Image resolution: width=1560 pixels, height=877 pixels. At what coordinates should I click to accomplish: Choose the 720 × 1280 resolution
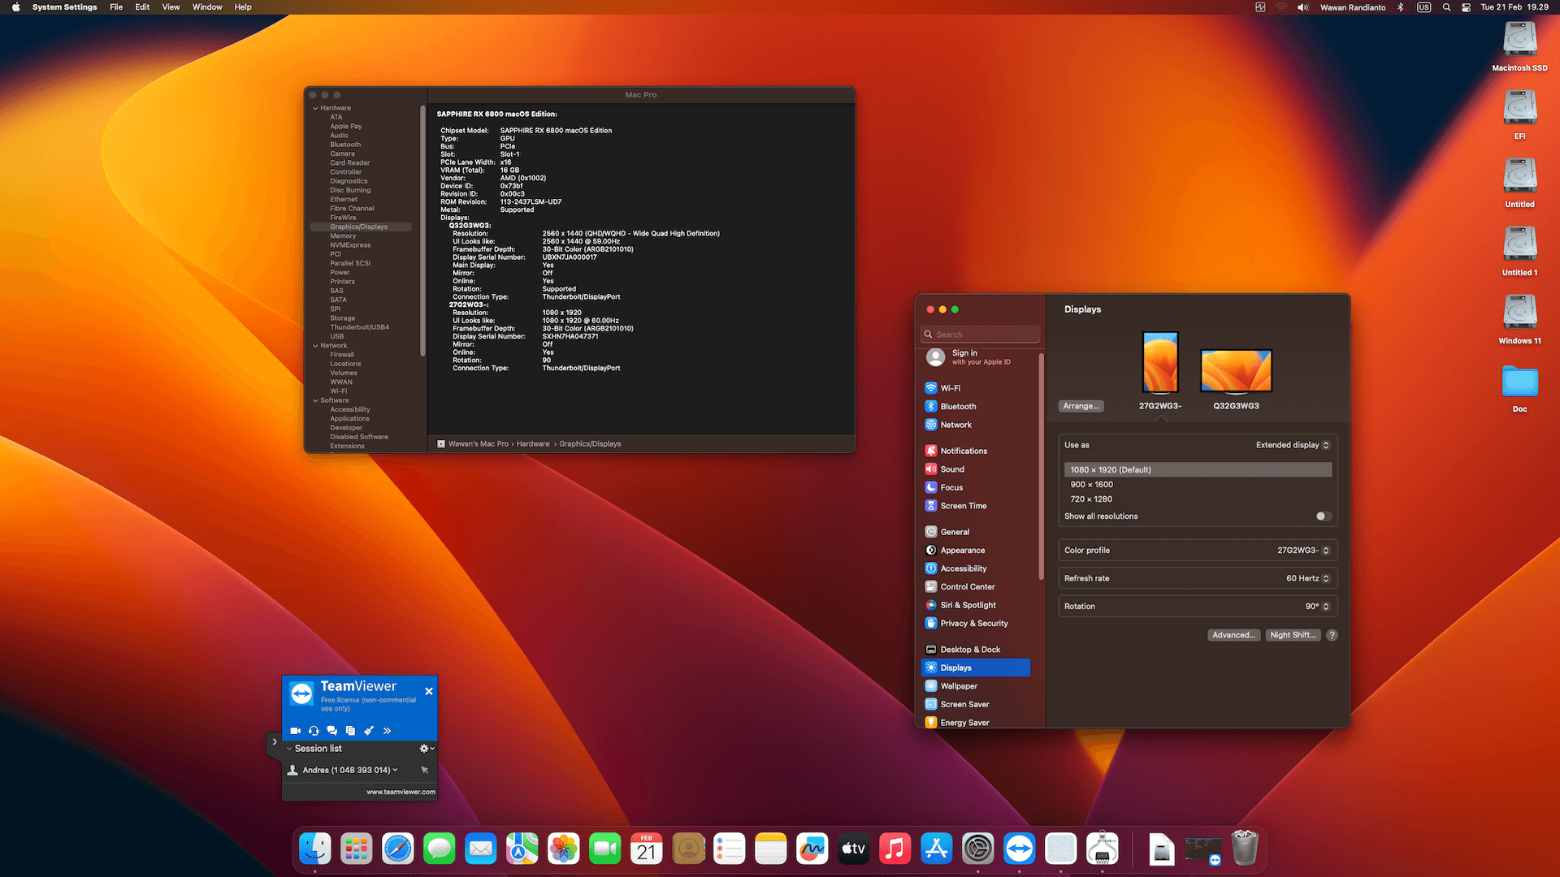[1198, 499]
